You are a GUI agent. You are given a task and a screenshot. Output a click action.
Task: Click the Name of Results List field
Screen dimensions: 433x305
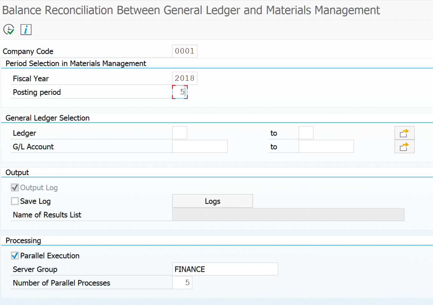288,215
